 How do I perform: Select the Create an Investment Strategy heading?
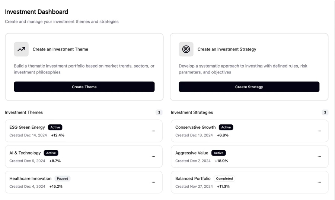click(227, 49)
